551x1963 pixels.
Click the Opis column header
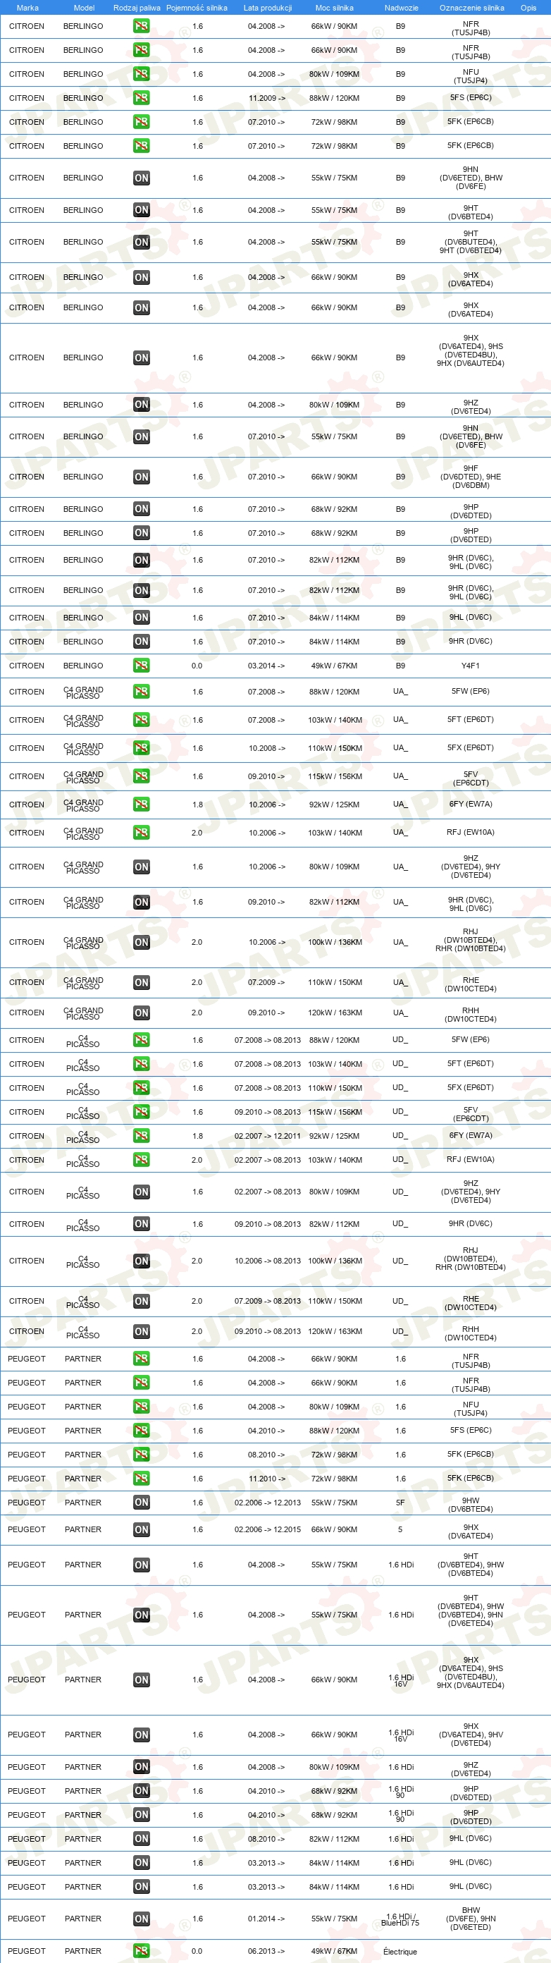coord(528,8)
